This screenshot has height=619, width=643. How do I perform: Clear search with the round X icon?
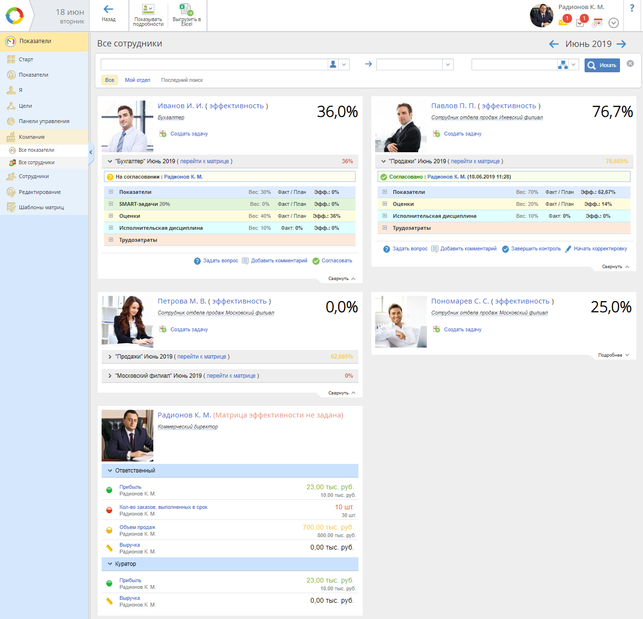630,64
